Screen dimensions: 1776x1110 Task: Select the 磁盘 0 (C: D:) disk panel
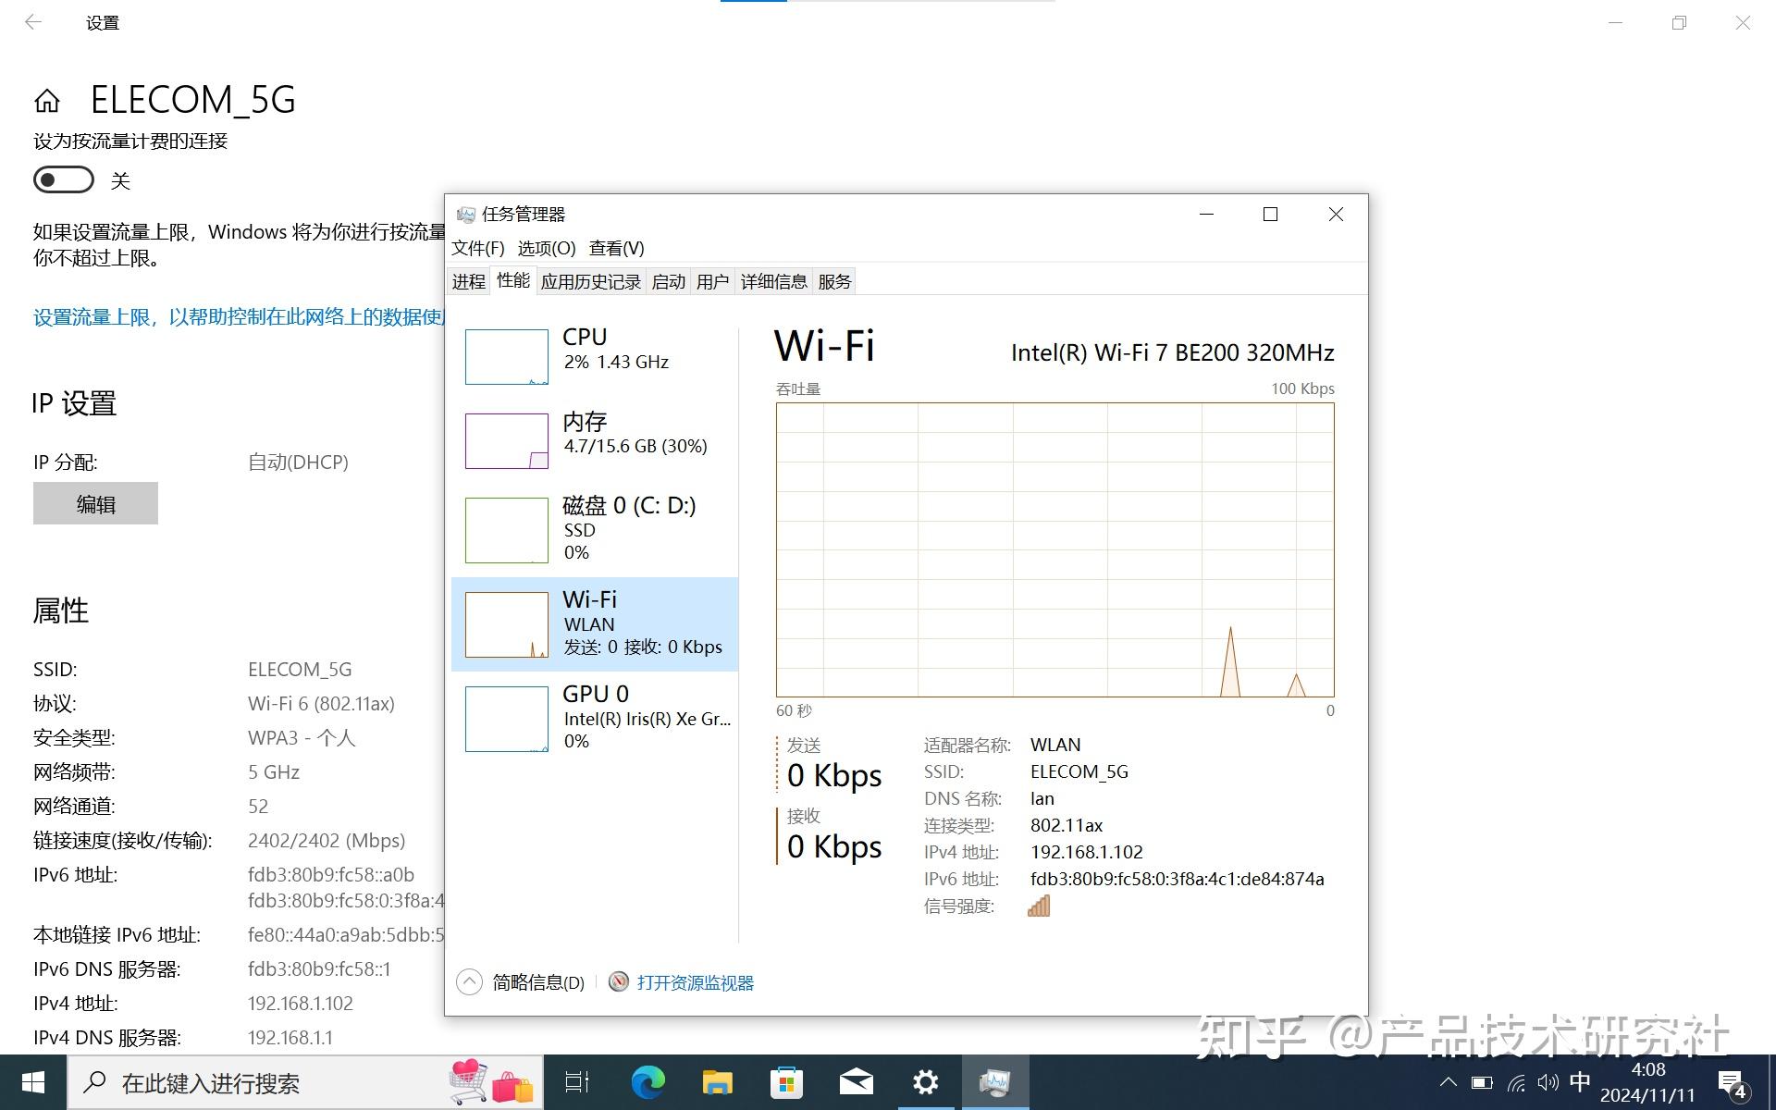[x=597, y=529]
